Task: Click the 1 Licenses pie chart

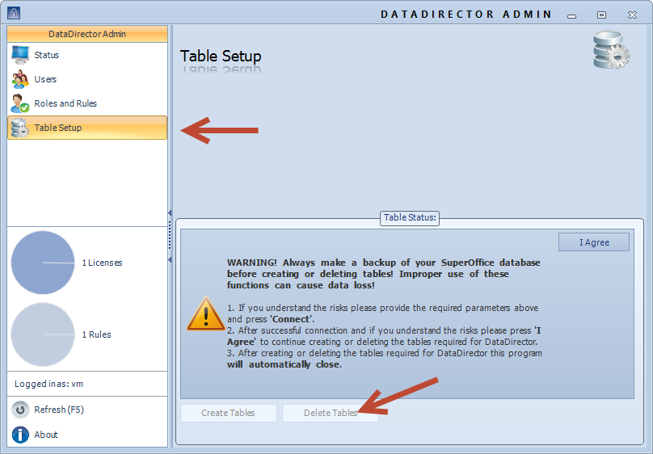Action: coord(43,263)
